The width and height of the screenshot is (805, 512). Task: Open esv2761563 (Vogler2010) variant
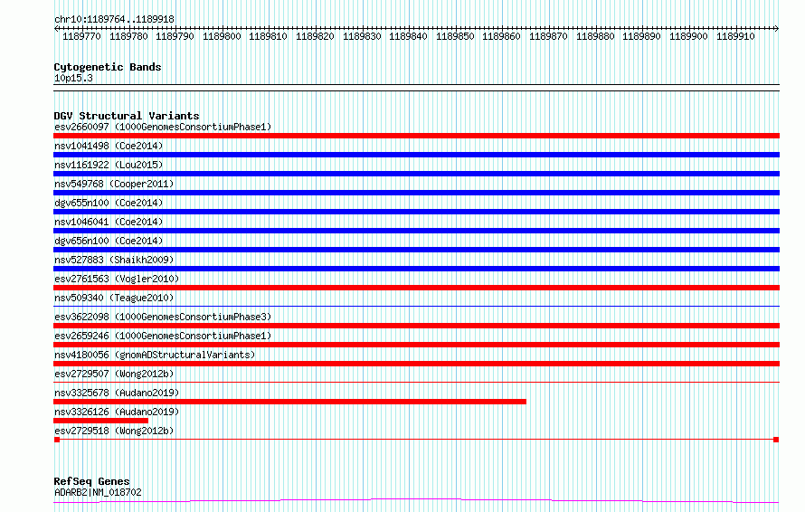coord(117,279)
